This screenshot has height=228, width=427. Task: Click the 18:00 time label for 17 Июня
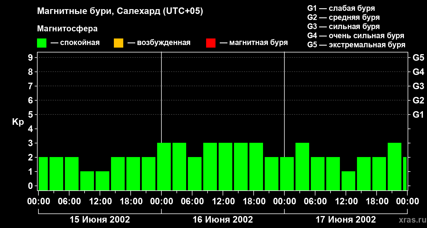point(377,201)
